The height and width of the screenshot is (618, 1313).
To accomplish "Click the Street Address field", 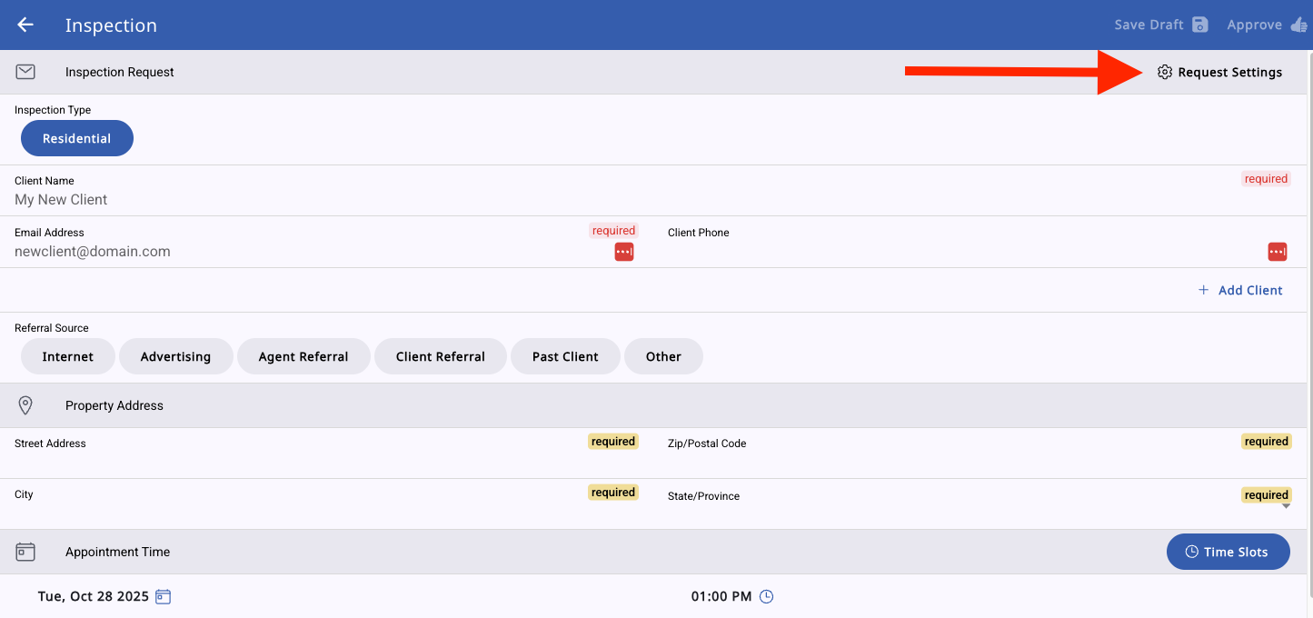I will 326,454.
